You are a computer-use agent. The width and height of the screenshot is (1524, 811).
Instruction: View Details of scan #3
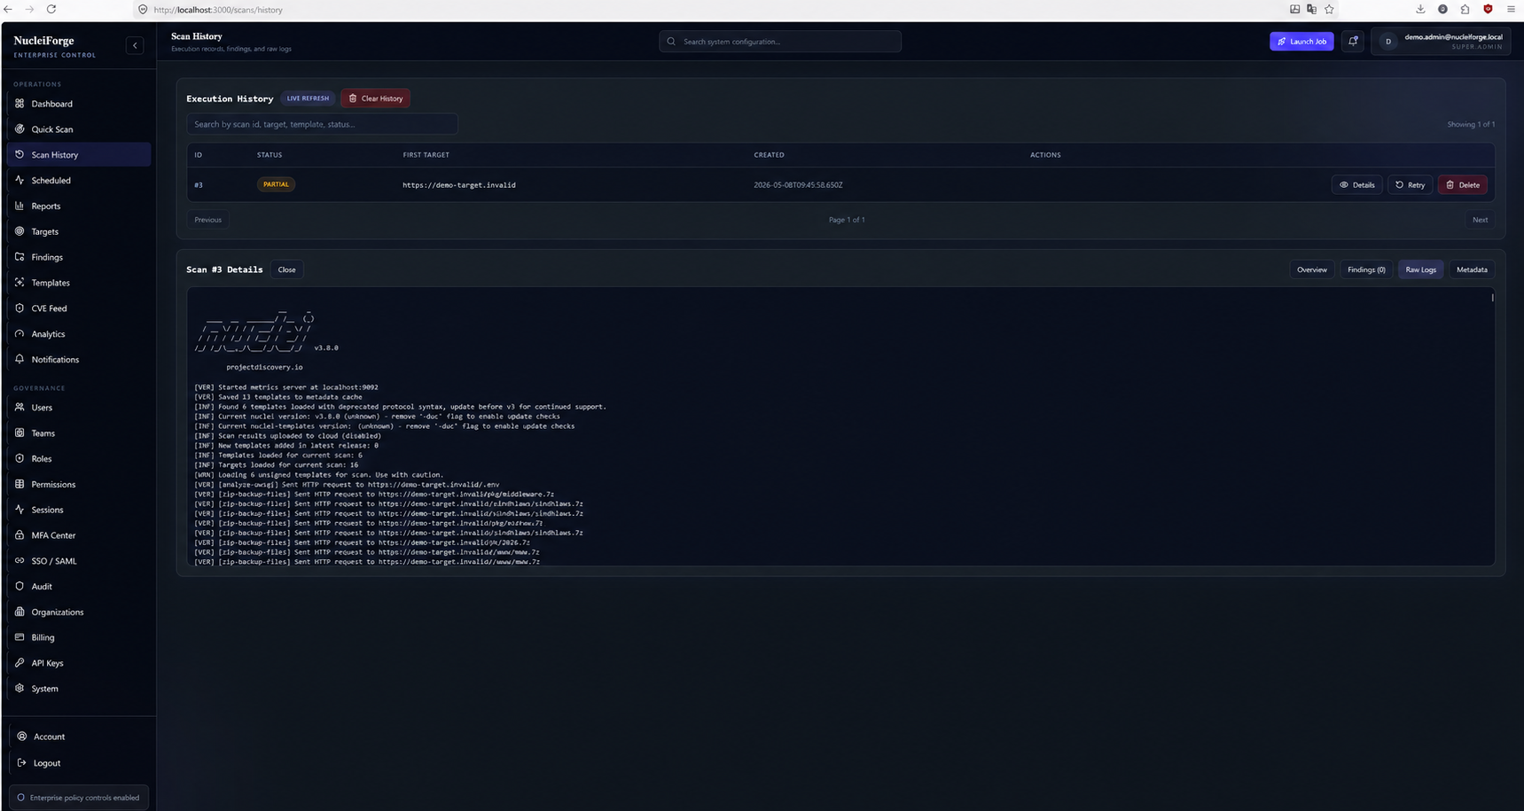pos(1356,184)
